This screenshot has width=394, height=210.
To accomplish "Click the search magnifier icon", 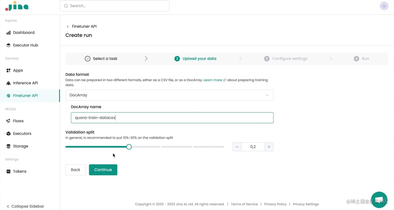I will 66,6.
